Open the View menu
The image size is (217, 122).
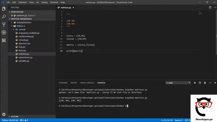[31, 2]
